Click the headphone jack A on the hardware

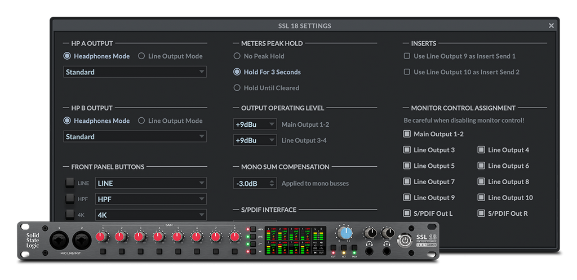368,251
